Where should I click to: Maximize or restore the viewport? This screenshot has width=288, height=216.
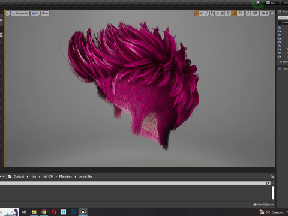(272, 13)
